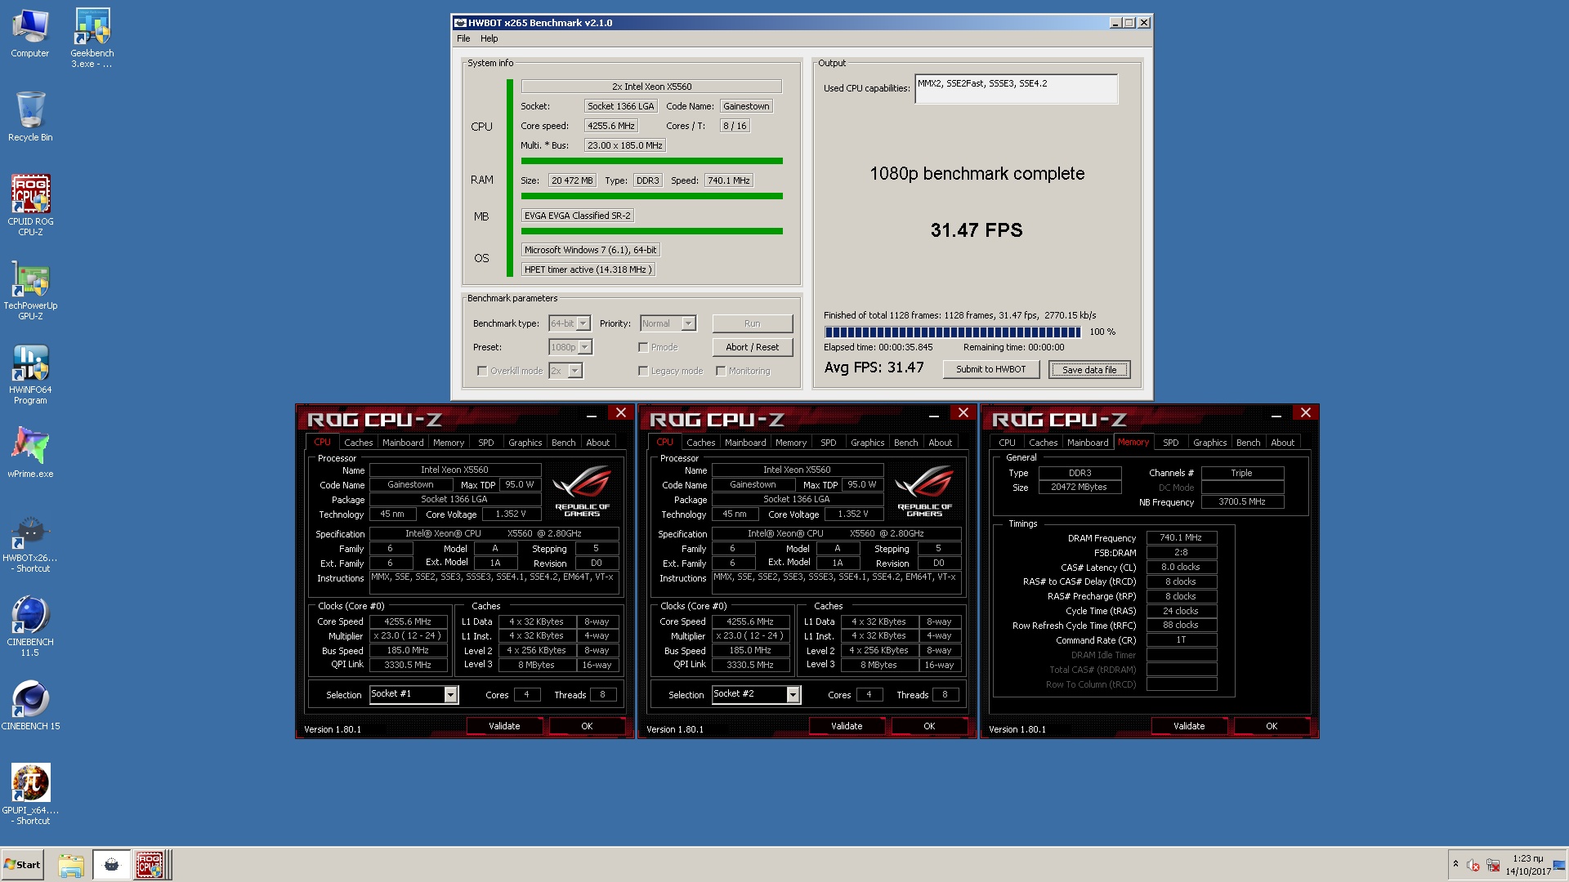
Task: Switch to CPU tab in third CPU-Z
Action: (1007, 443)
